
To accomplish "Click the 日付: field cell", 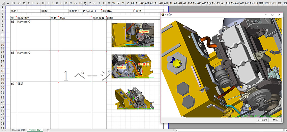I will 149,11.
